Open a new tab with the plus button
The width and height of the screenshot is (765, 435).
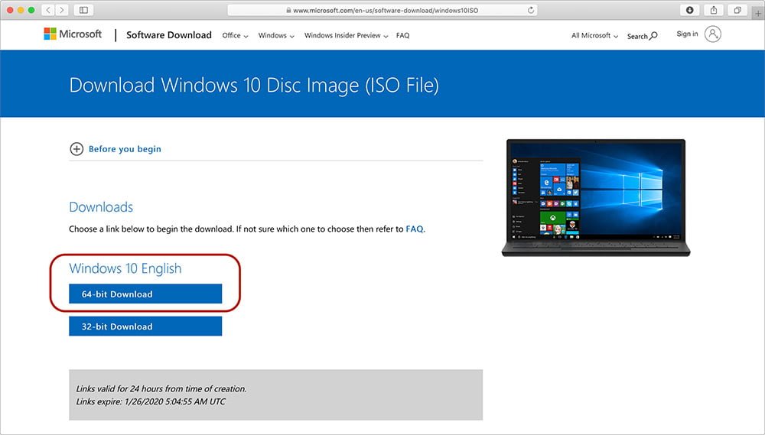(758, 14)
